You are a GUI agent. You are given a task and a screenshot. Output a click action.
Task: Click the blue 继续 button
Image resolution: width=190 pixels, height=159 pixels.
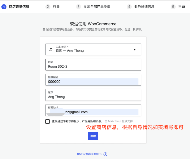coord(93,136)
